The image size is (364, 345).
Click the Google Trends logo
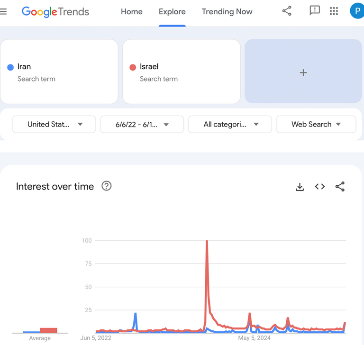click(x=55, y=12)
